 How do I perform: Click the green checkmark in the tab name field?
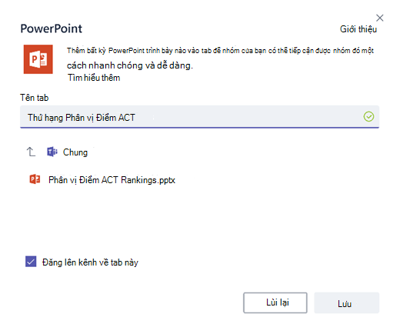tap(368, 117)
